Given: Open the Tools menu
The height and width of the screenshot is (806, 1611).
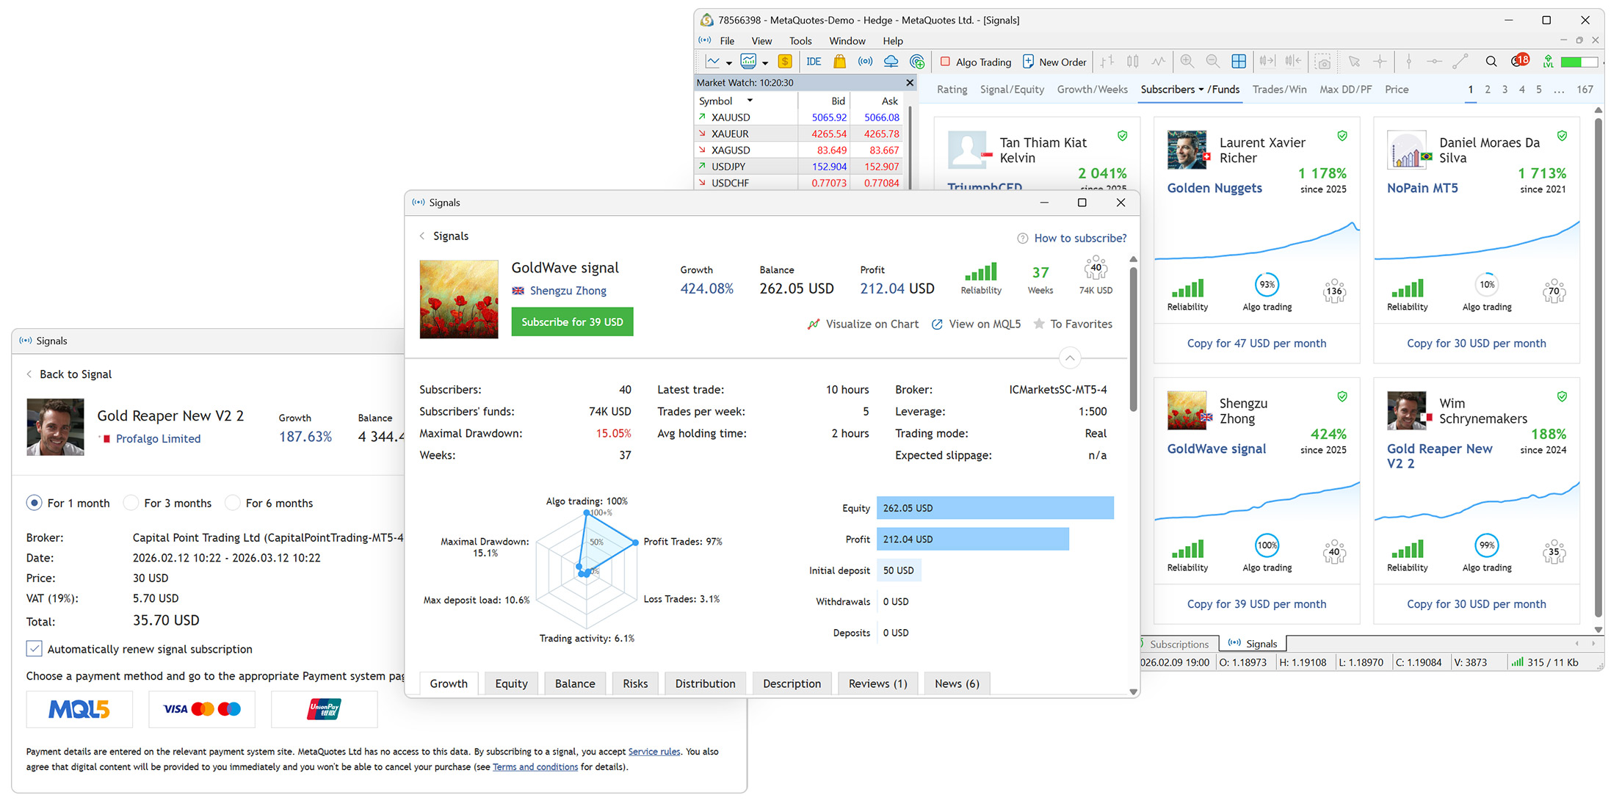Looking at the screenshot, I should click(x=800, y=41).
